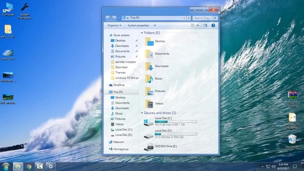Viewport: 304px width, 171px height.
Task: Select the Videos folder in Folders group
Action: 154,104
